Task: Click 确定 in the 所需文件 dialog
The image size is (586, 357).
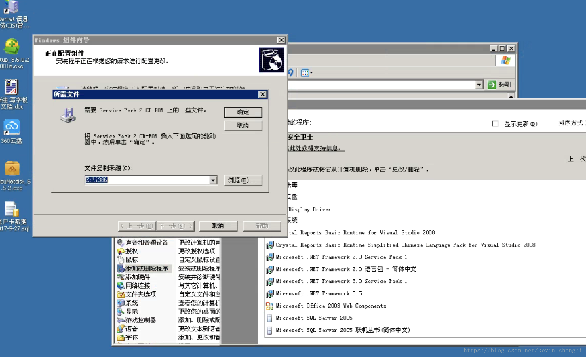Action: pos(243,112)
